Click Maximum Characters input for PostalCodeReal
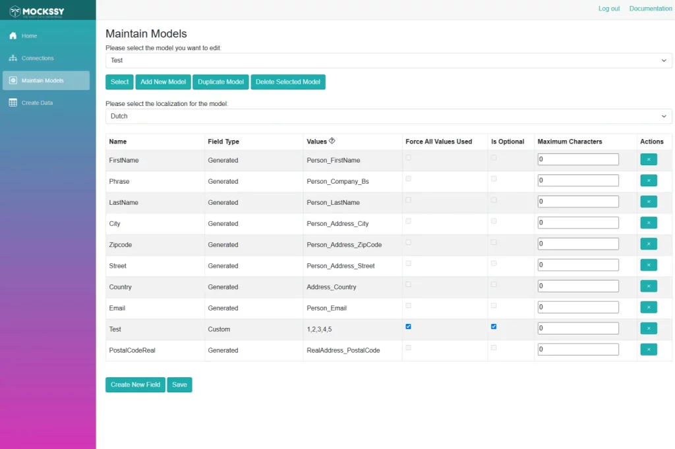 [578, 349]
